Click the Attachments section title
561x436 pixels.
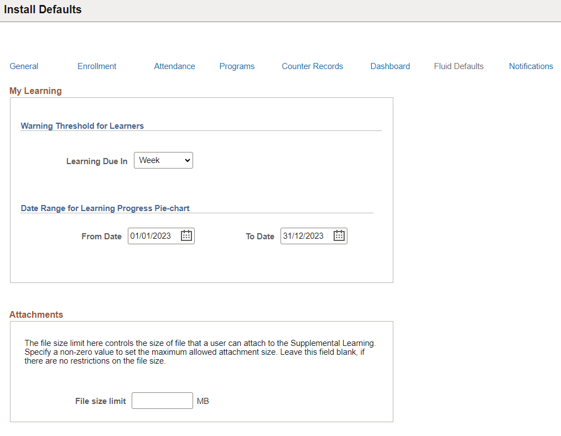coord(36,314)
